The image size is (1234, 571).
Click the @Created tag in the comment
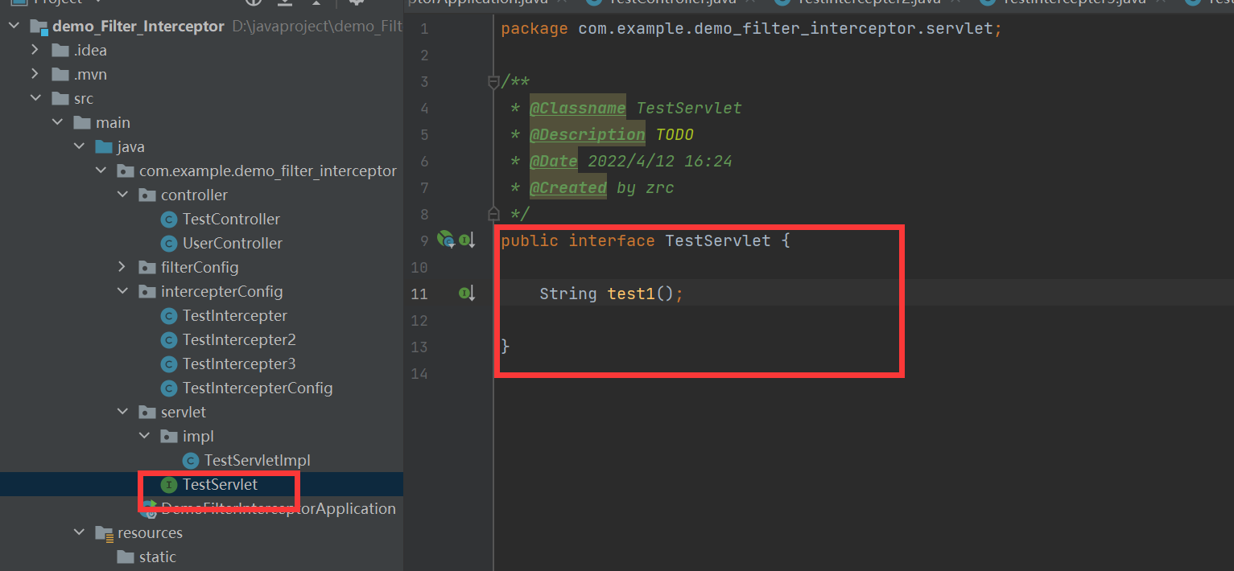pos(567,187)
